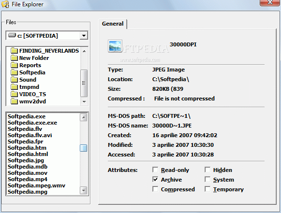Click the C:\SOFTPE~1\ MS-DOS path value

[171, 116]
